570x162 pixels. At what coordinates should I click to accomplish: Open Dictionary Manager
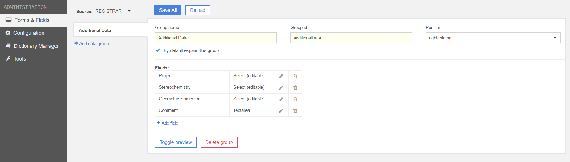pyautogui.click(x=36, y=46)
